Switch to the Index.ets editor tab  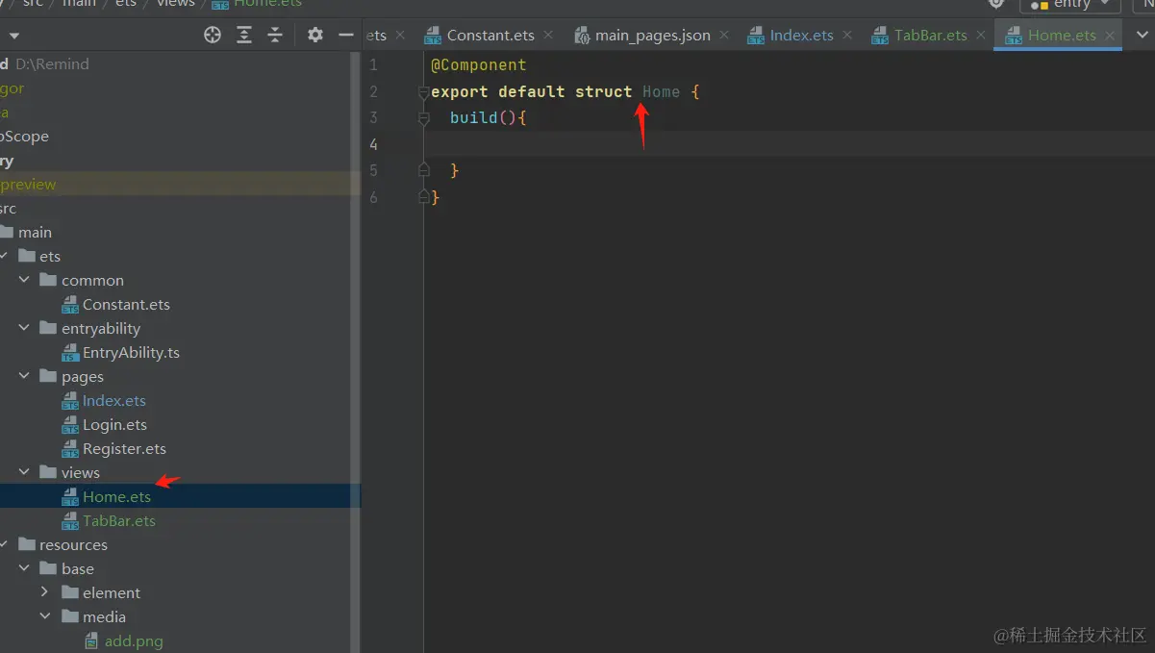tap(802, 35)
